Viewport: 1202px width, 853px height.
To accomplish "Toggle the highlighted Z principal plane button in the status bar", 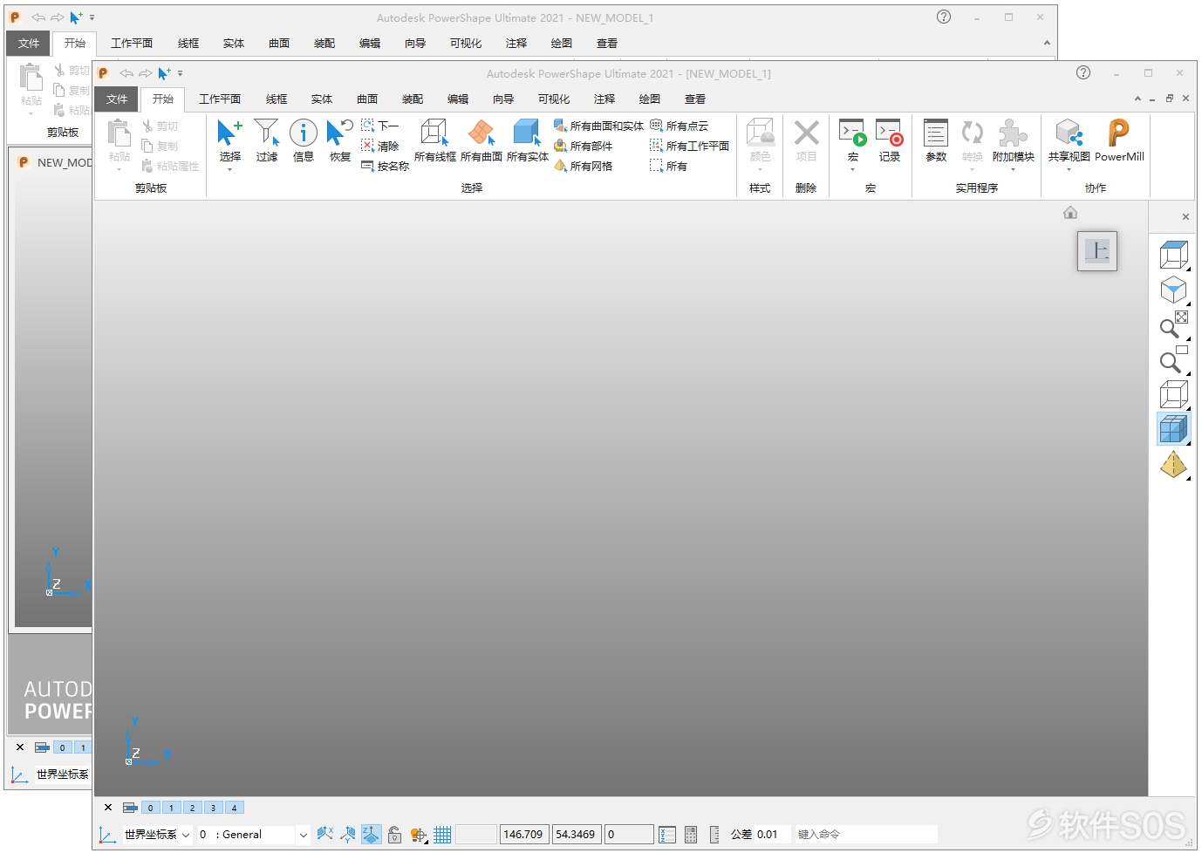I will 371,835.
